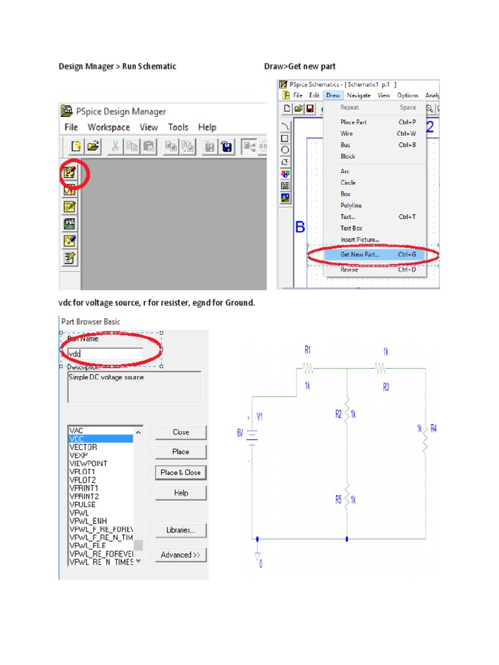Click the scissors Cut icon in Design Manager
This screenshot has height=665, width=499.
pos(114,147)
